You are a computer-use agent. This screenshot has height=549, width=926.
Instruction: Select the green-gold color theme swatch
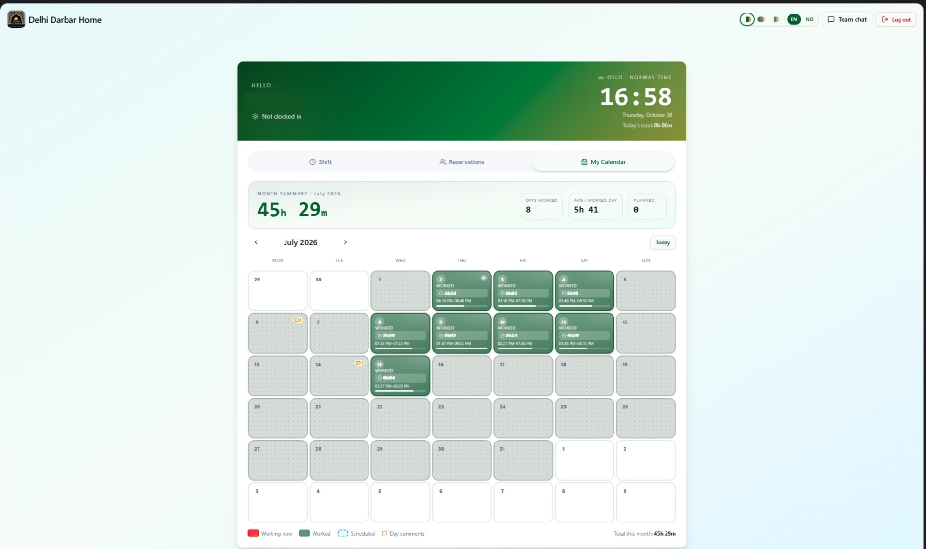(x=747, y=19)
